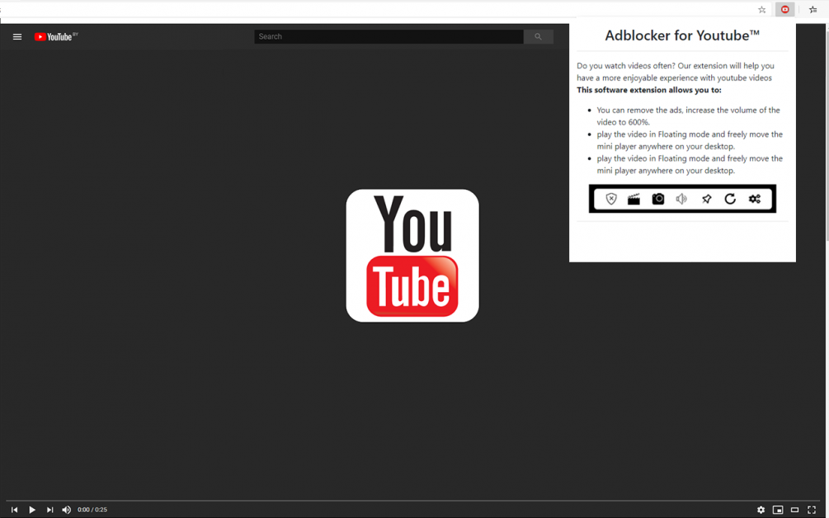This screenshot has width=829, height=518.
Task: Enter fullscreen on the video player
Action: click(812, 510)
